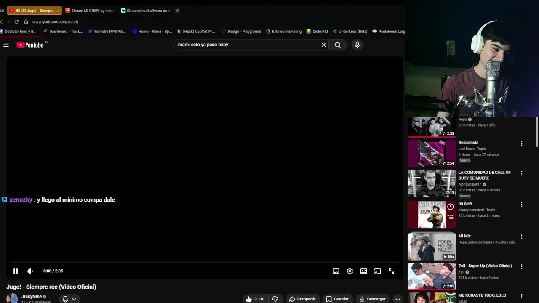
Task: Open the 'Design - Playground' bookmark
Action: (x=241, y=31)
